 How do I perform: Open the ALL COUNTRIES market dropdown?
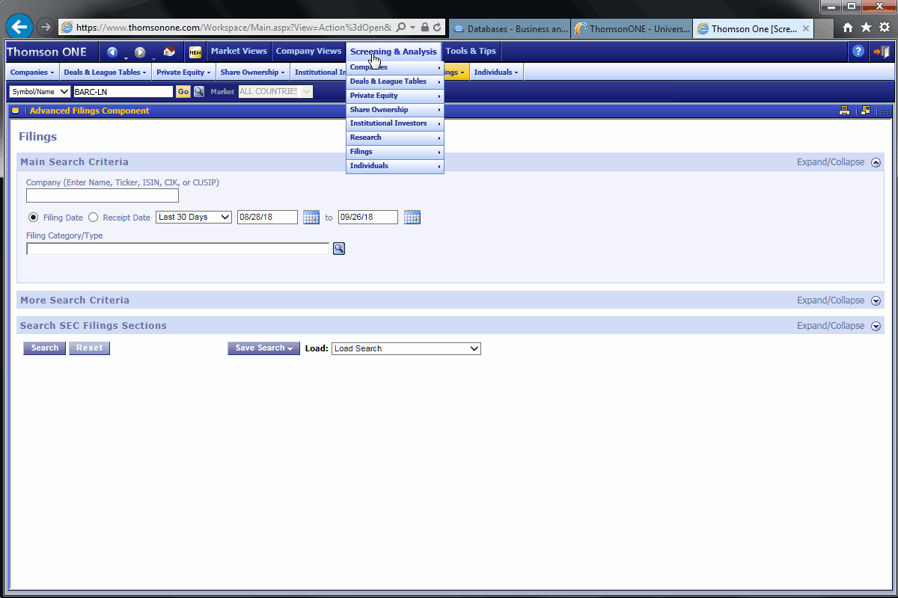pos(275,91)
